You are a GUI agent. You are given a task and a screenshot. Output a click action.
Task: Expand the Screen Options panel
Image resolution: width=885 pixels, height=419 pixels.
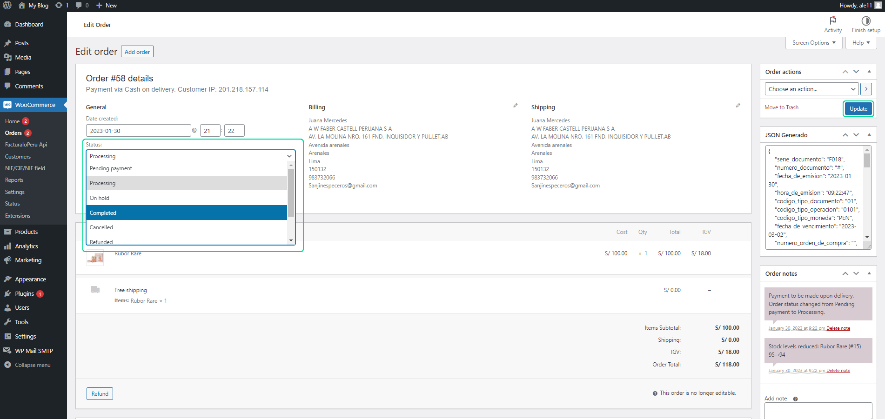813,43
